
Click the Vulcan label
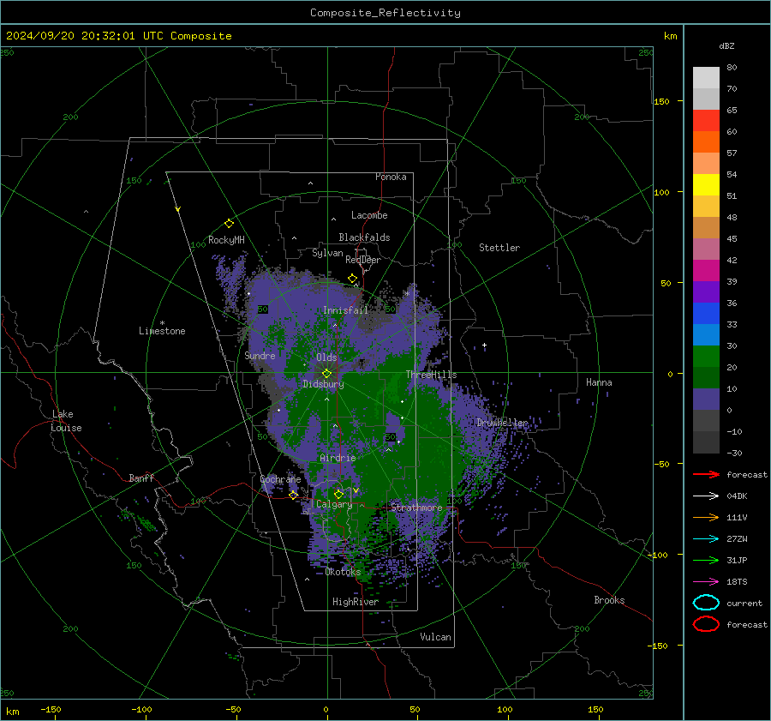click(x=436, y=637)
